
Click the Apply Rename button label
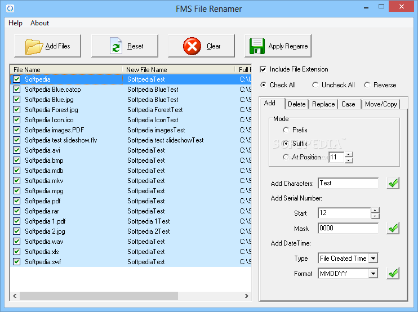(288, 46)
